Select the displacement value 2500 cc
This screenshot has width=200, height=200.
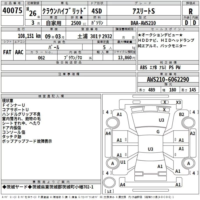point(78,23)
